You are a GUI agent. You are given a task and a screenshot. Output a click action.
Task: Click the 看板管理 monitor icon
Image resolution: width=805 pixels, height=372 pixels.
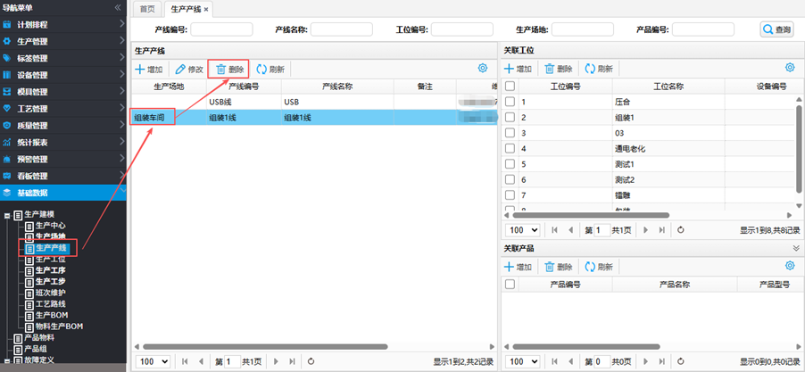coord(7,176)
